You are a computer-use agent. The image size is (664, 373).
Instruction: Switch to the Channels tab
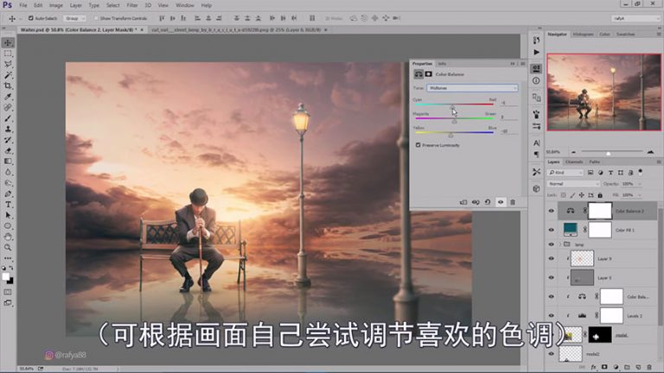point(574,162)
